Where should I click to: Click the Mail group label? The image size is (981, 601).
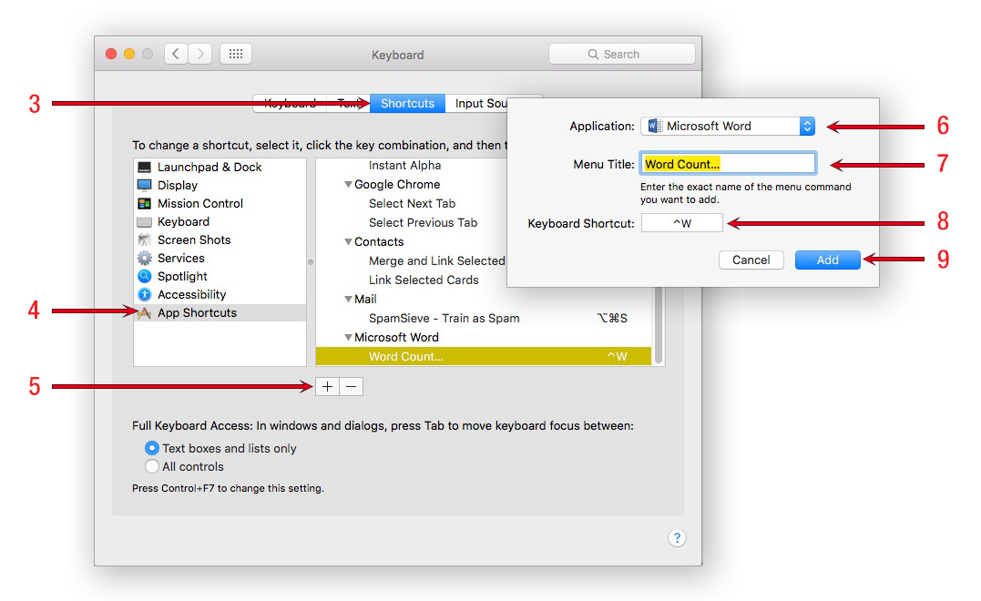(365, 300)
